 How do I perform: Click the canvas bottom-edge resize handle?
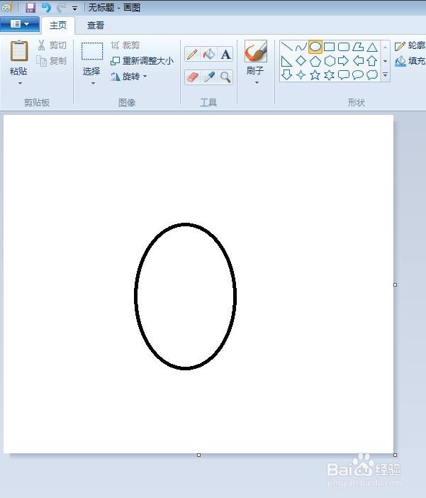tap(198, 455)
